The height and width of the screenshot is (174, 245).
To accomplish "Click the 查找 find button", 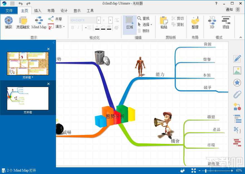I will (x=143, y=18).
